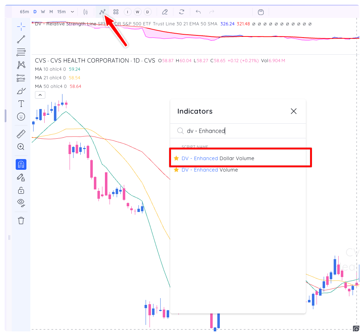Open the horizontal lines tool group
364x336 pixels.
point(21,52)
